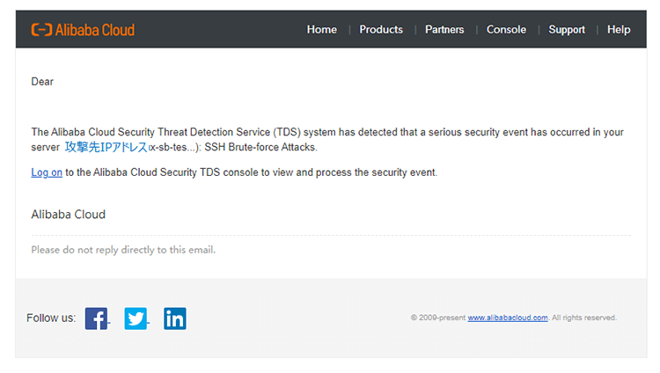Click the "Dear" greeting line
This screenshot has width=660, height=373.
(42, 82)
